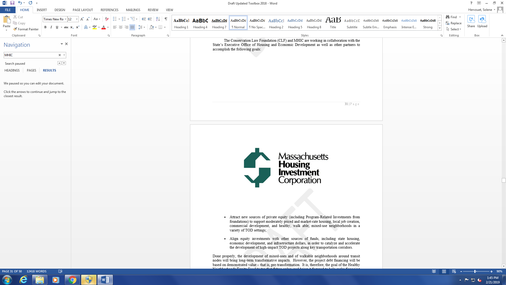Click the Undo arrow icon
Viewport: 506px width, 285px height.
tap(20, 3)
